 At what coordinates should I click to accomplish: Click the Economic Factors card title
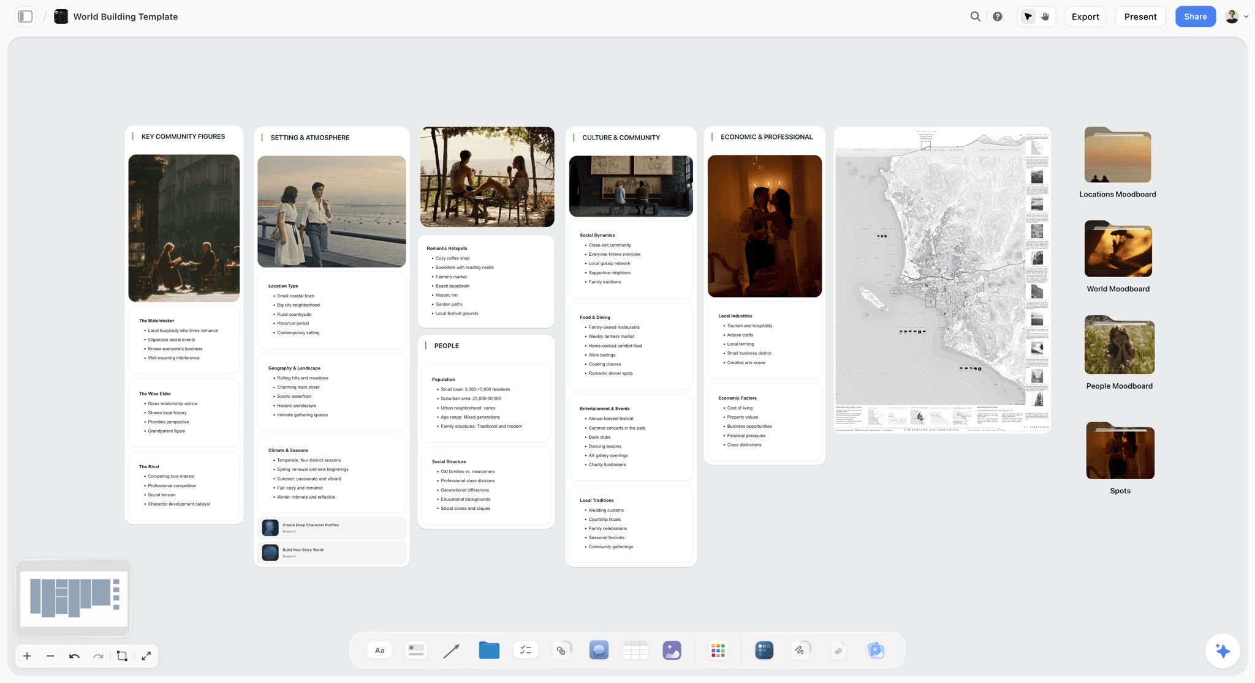point(737,398)
